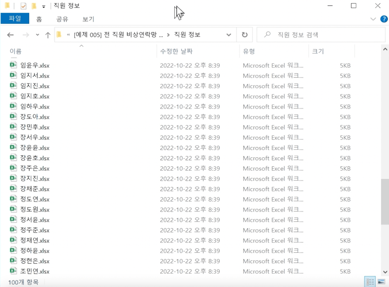Switch to the 공유 ribbon tab
Viewport: 389px width, 287px height.
tap(62, 19)
